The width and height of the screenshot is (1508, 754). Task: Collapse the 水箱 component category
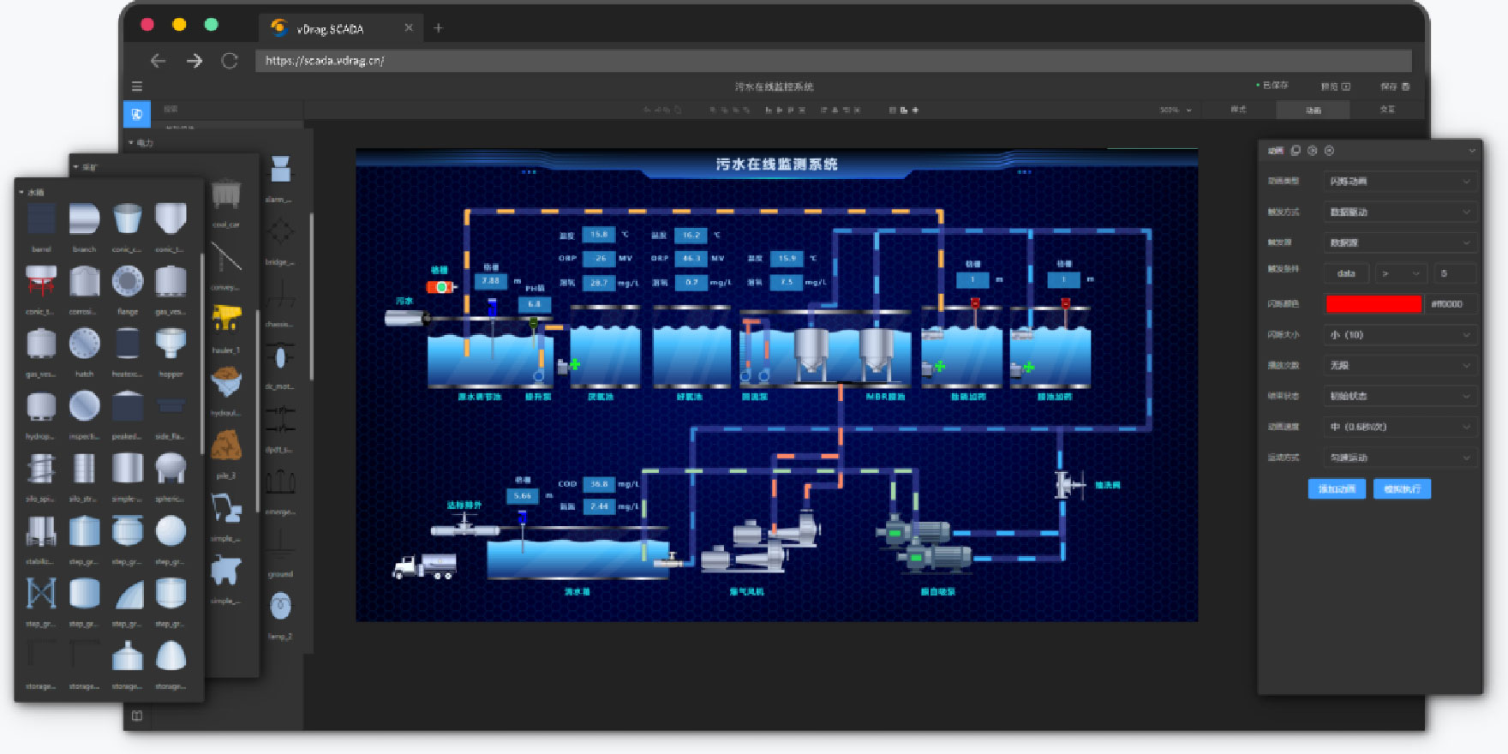click(x=22, y=193)
